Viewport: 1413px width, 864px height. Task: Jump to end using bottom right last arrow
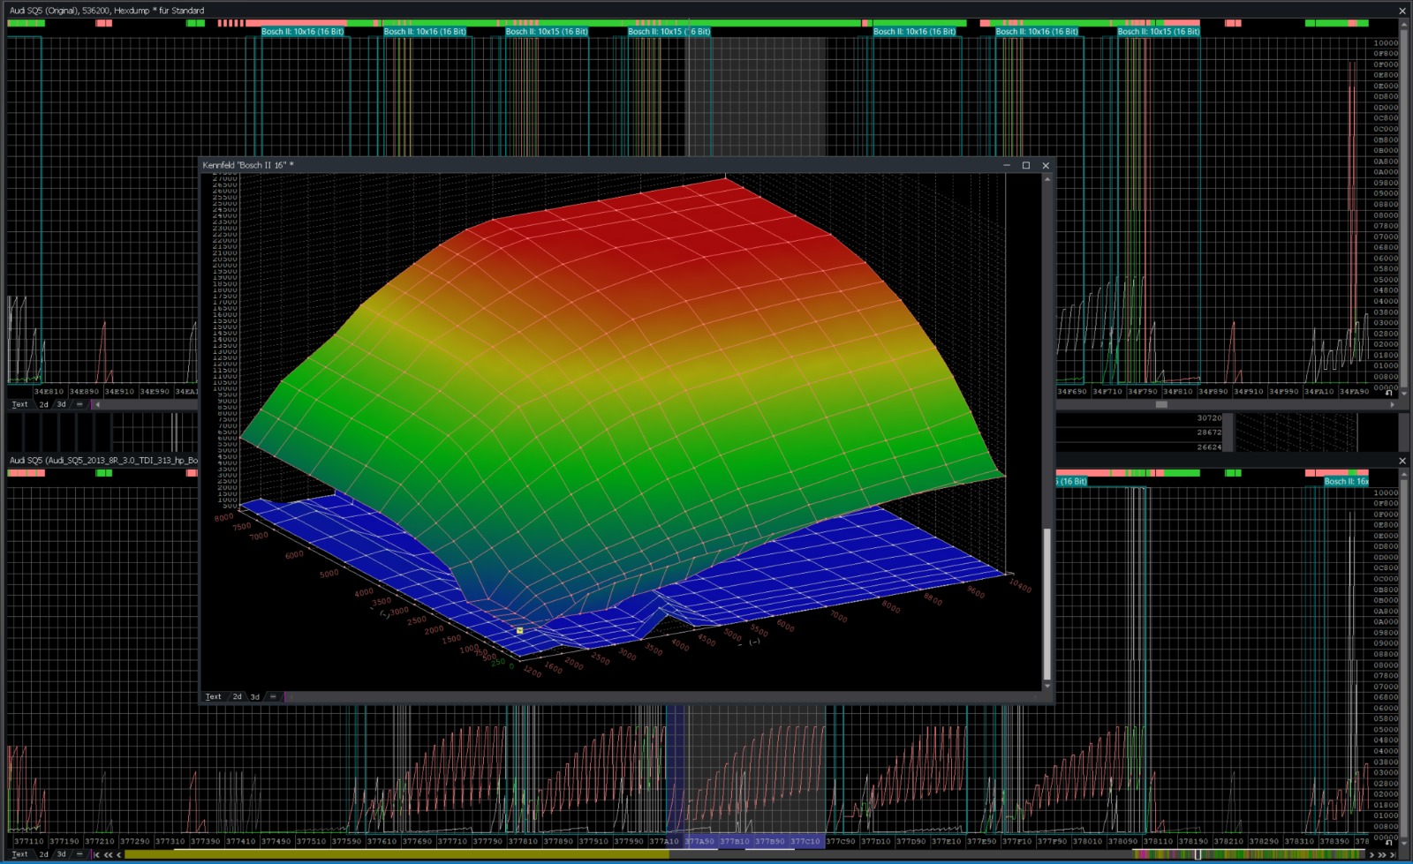coord(1394,854)
